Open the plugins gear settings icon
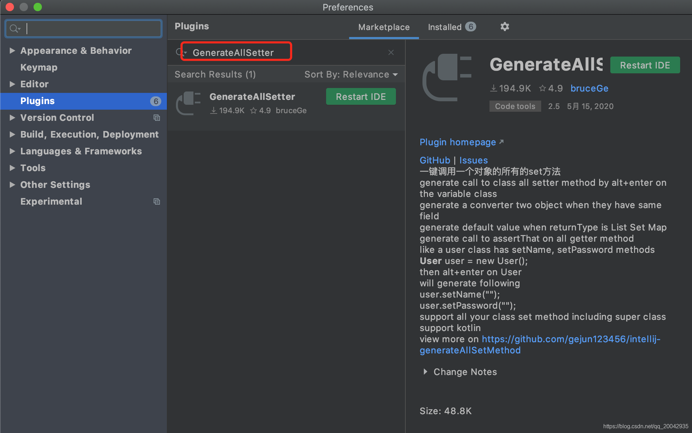This screenshot has height=433, width=692. 505,27
